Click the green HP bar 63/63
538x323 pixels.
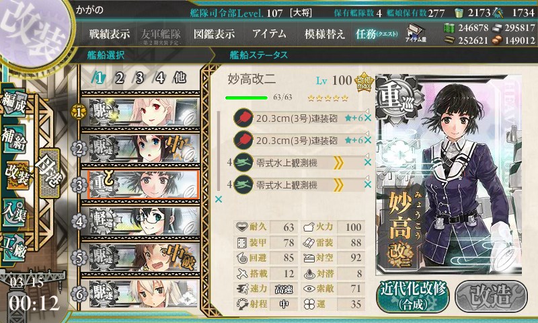point(246,98)
